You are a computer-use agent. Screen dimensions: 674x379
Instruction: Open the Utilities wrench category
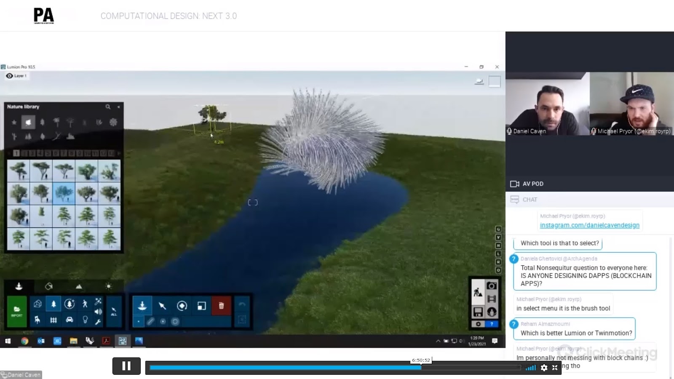coord(98,322)
